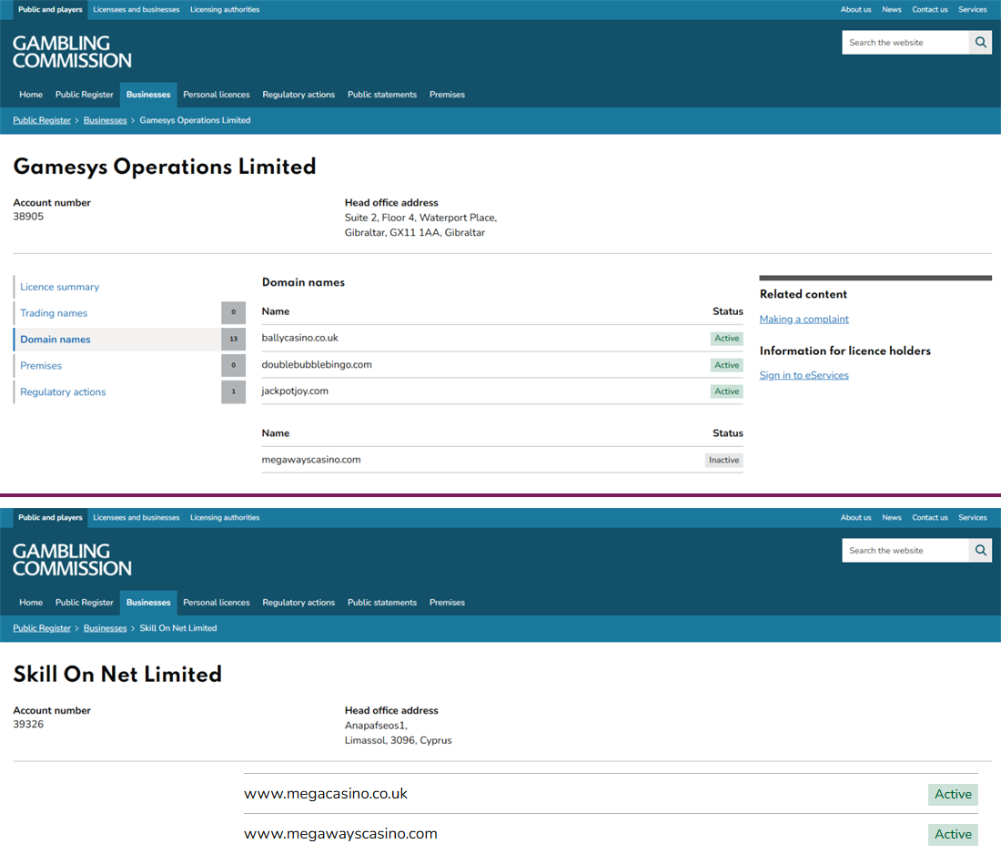1001x864 pixels.
Task: Click Businesses breadcrumb on Gamesys page
Action: (105, 120)
